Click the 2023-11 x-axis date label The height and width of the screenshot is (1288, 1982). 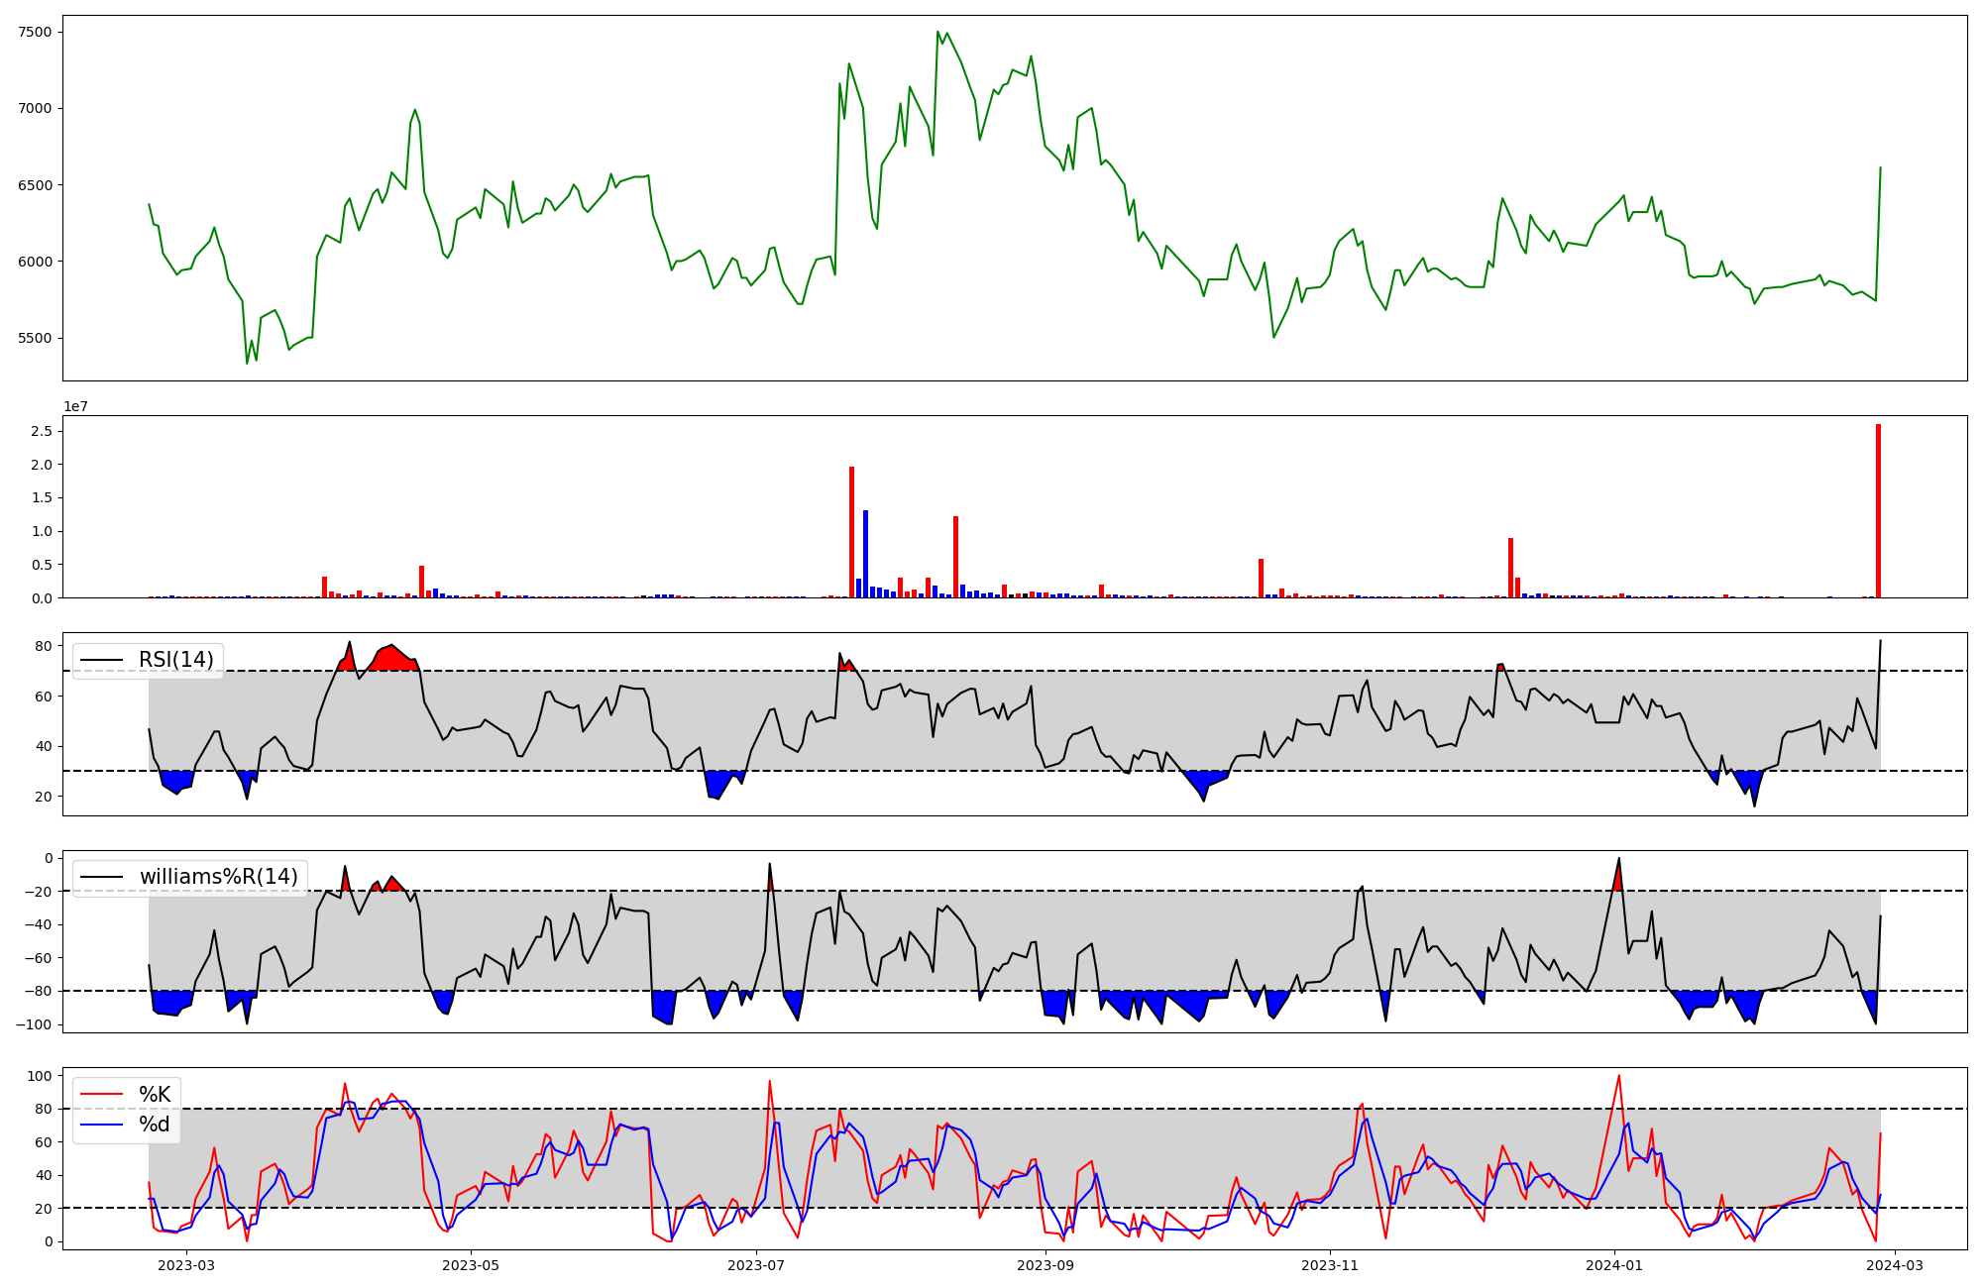point(1330,1265)
